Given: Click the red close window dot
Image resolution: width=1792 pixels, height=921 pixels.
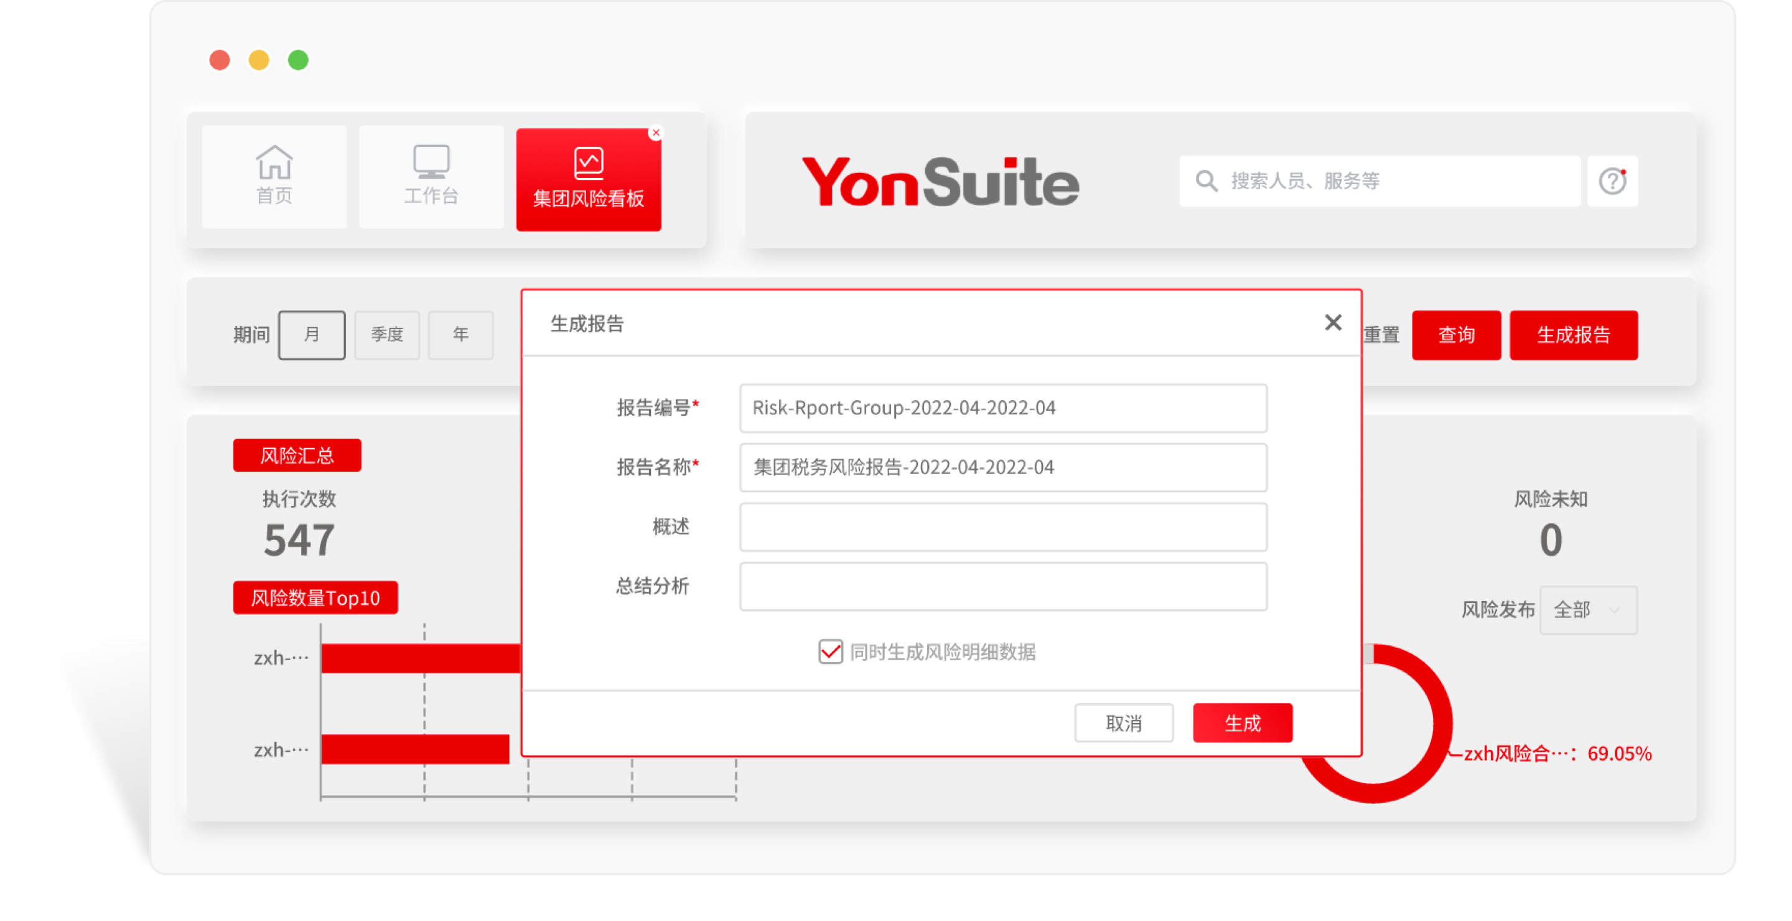Looking at the screenshot, I should (x=220, y=60).
